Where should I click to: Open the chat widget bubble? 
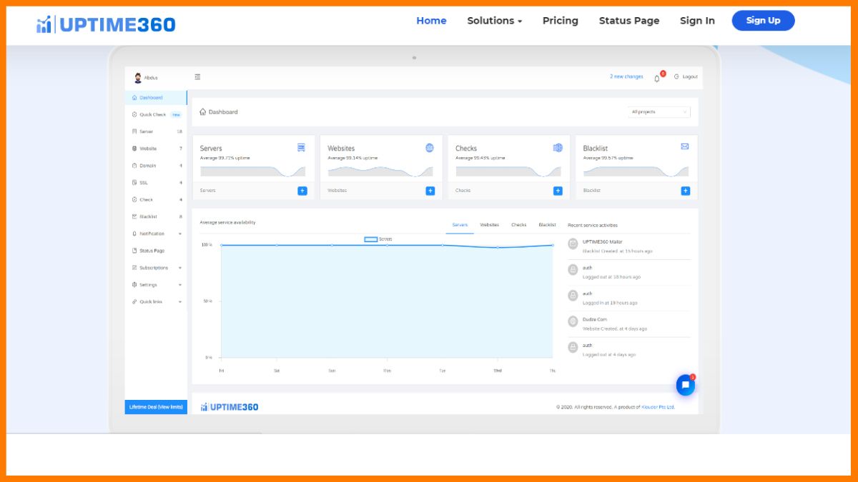click(685, 385)
